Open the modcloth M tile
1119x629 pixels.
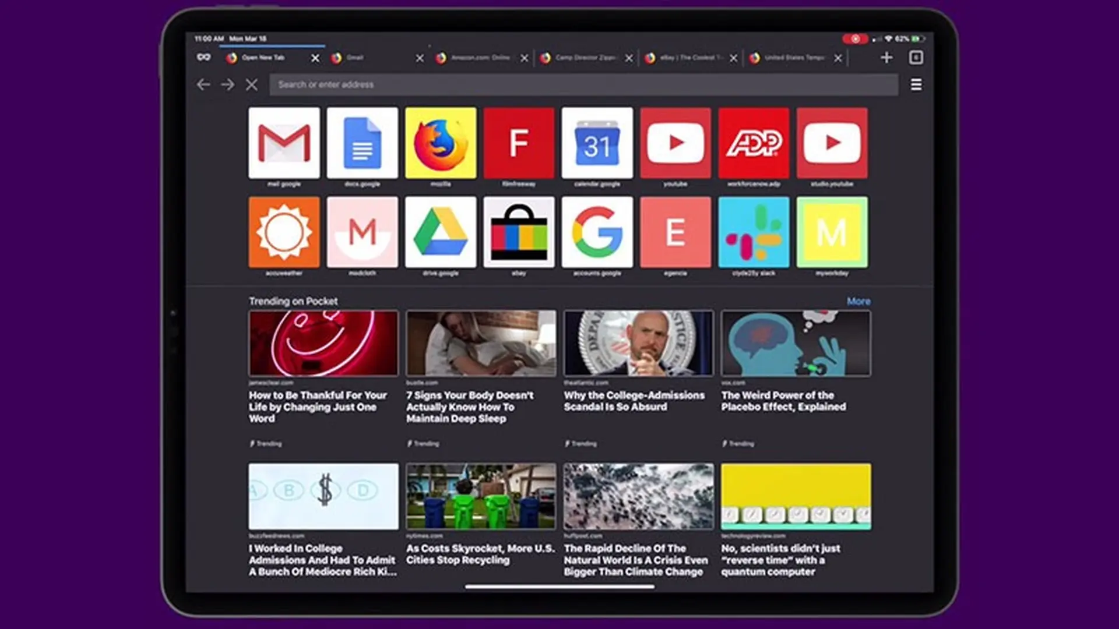click(363, 232)
